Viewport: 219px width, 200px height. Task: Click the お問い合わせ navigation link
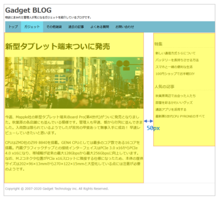[x=125, y=27]
